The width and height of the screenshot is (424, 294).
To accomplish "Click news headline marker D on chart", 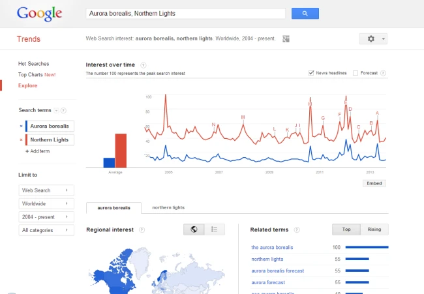I will (350, 109).
